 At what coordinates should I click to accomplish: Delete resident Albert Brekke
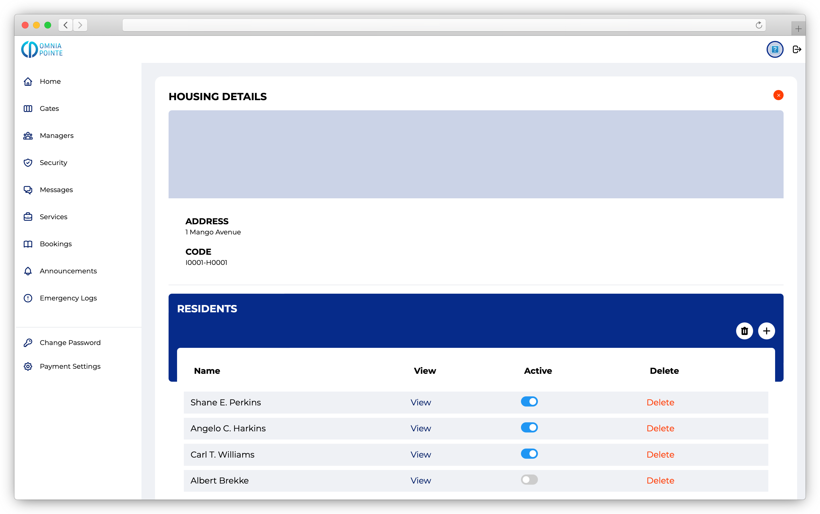coord(660,480)
